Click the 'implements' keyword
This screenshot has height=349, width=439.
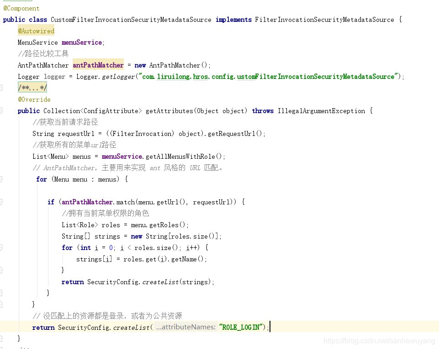click(233, 20)
